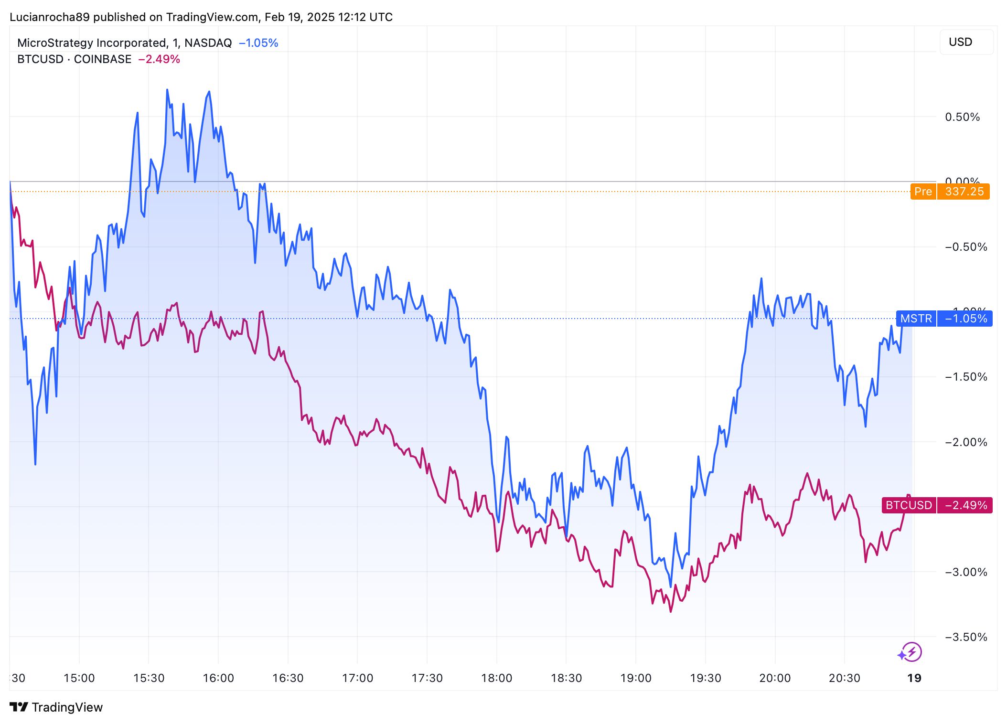Image resolution: width=1007 pixels, height=724 pixels.
Task: Click the 20:30 time axis label
Action: tap(845, 678)
